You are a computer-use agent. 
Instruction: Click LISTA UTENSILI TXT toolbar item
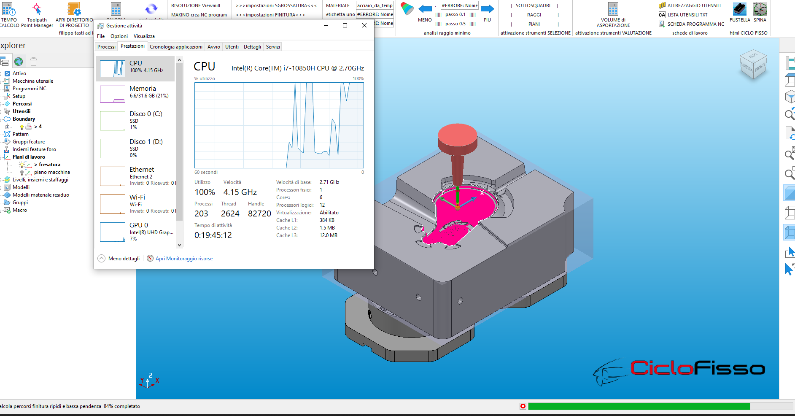tap(683, 15)
